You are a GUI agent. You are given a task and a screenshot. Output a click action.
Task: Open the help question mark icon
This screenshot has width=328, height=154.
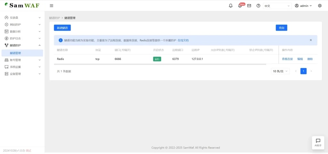coord(258,6)
